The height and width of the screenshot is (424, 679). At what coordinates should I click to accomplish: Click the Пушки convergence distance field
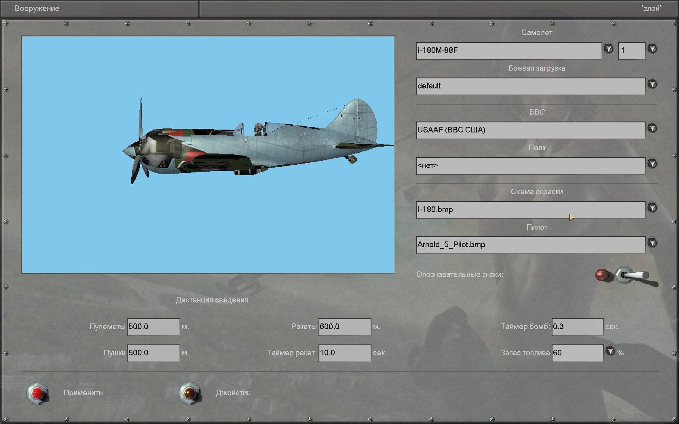click(x=154, y=353)
